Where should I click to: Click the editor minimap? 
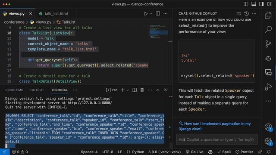tap(159, 31)
